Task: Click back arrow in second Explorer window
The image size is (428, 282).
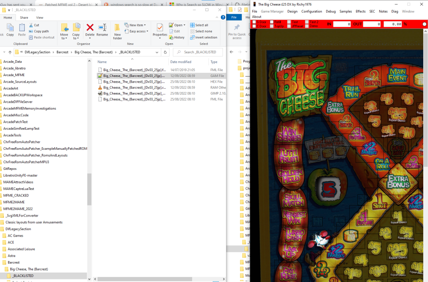Action: (x=232, y=52)
